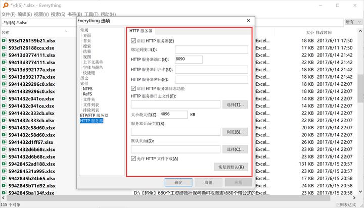
Task: Click the 修改时间 column header
Action: 324,32
